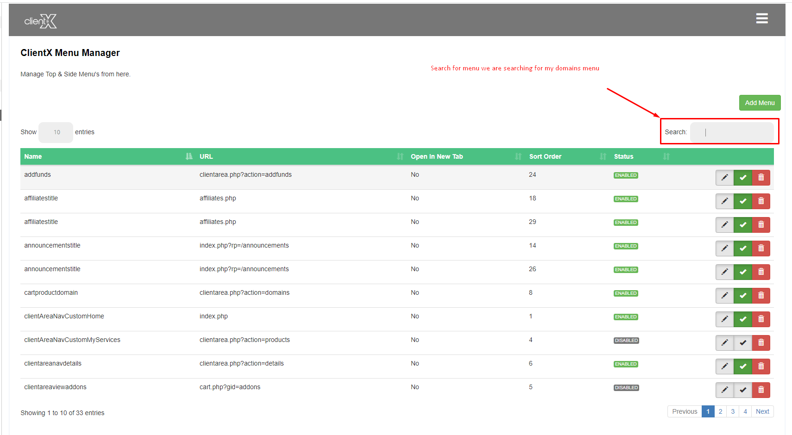Image resolution: width=792 pixels, height=435 pixels.
Task: Sort table by Name column
Action: [33, 156]
